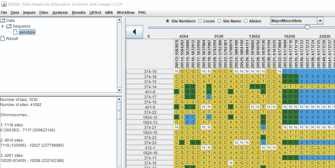Click taxa row header 374-14

tap(150, 87)
